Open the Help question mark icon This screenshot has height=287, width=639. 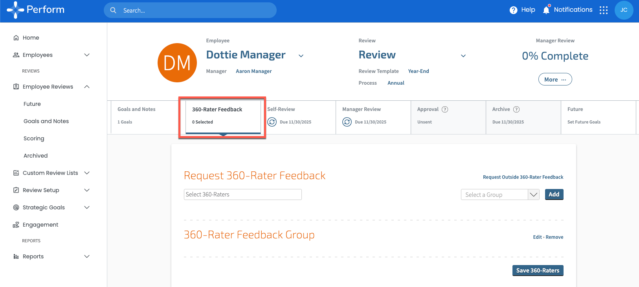tap(513, 10)
